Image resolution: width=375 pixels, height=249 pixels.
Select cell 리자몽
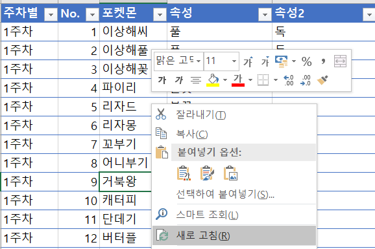[126, 125]
